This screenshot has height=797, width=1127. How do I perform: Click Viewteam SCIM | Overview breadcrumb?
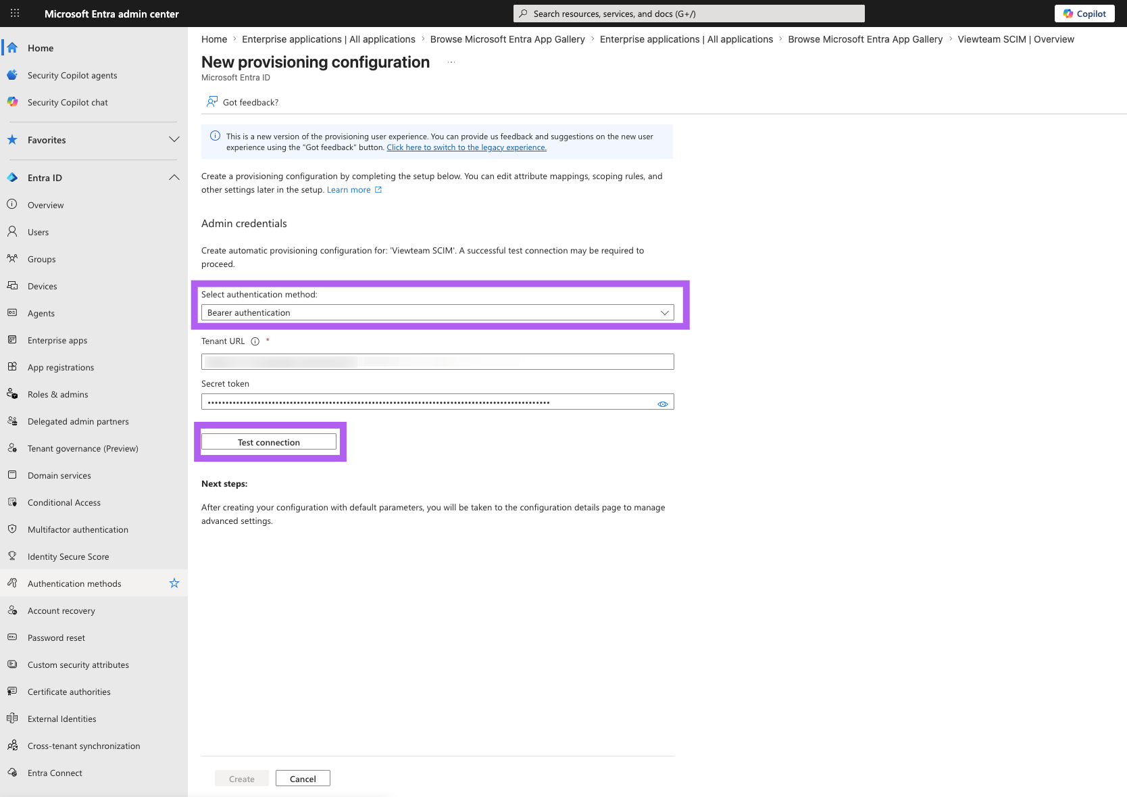click(1016, 39)
